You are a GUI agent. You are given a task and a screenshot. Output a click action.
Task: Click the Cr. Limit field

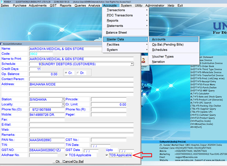109,105
